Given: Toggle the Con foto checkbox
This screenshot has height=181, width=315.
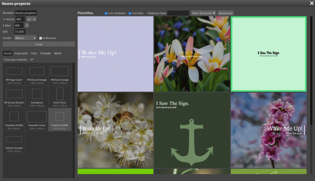Looking at the screenshot, I should (x=130, y=14).
